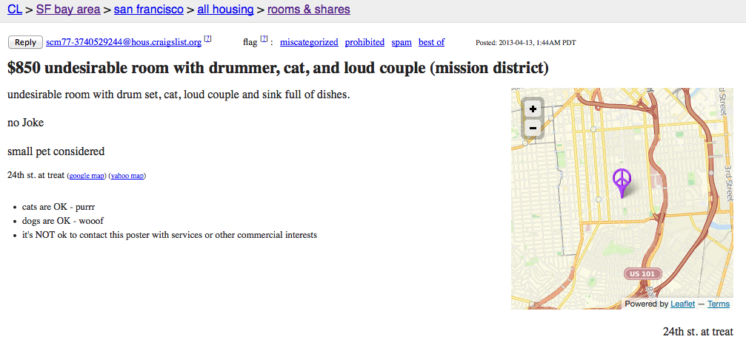Open the Leaflet attribution link
The height and width of the screenshot is (345, 746).
[x=683, y=304]
